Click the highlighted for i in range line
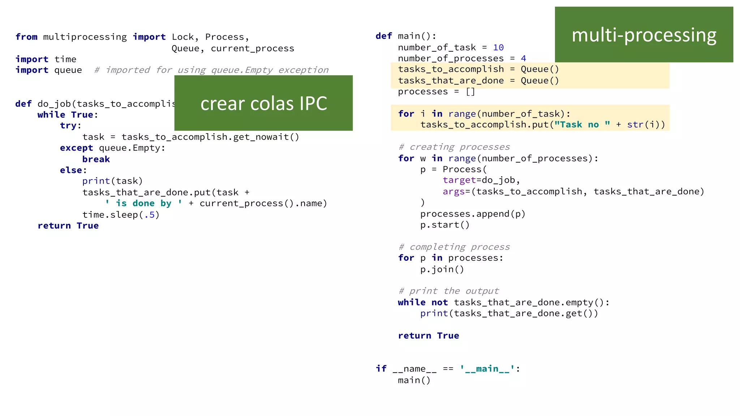This screenshot has width=740, height=416. (484, 114)
